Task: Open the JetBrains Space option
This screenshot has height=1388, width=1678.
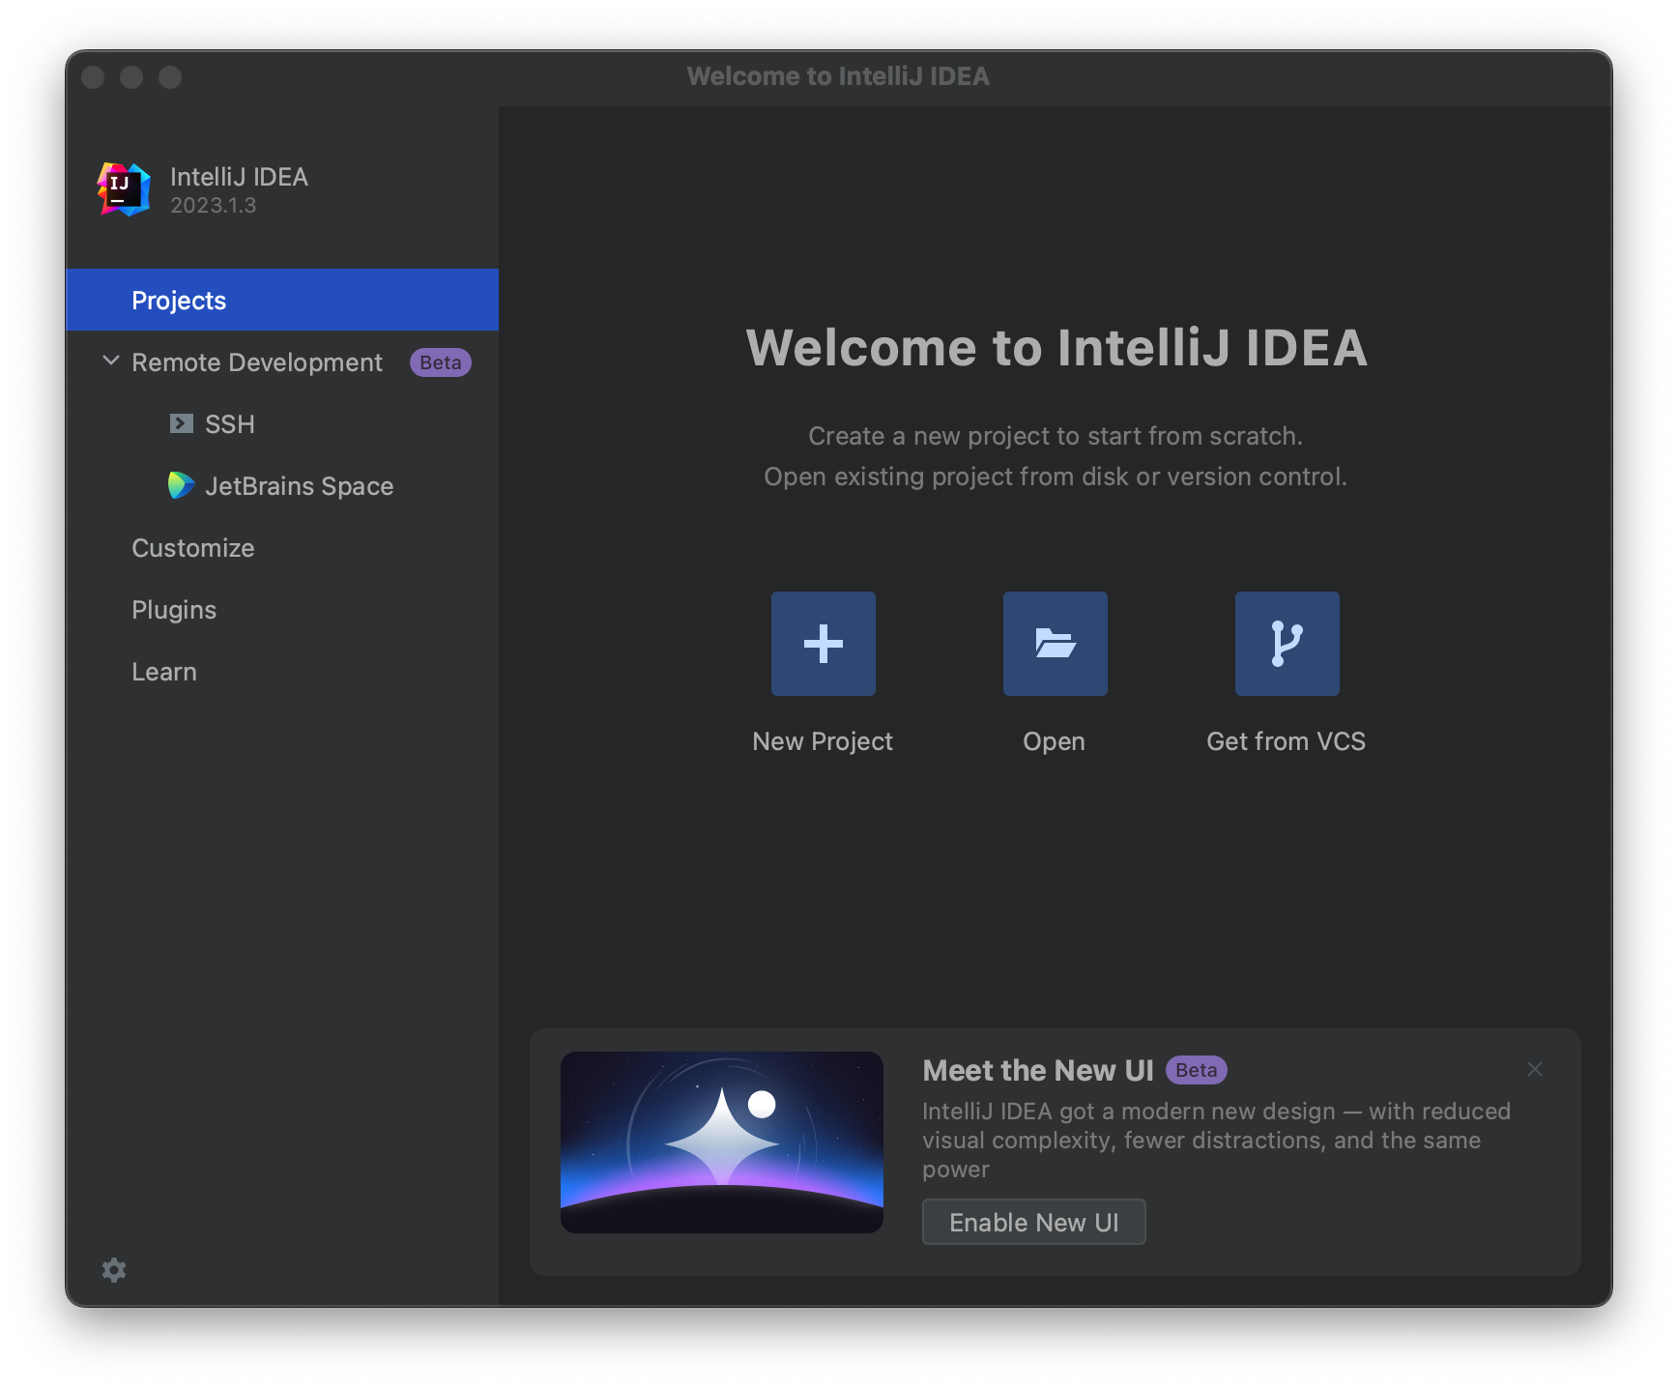Action: (282, 485)
